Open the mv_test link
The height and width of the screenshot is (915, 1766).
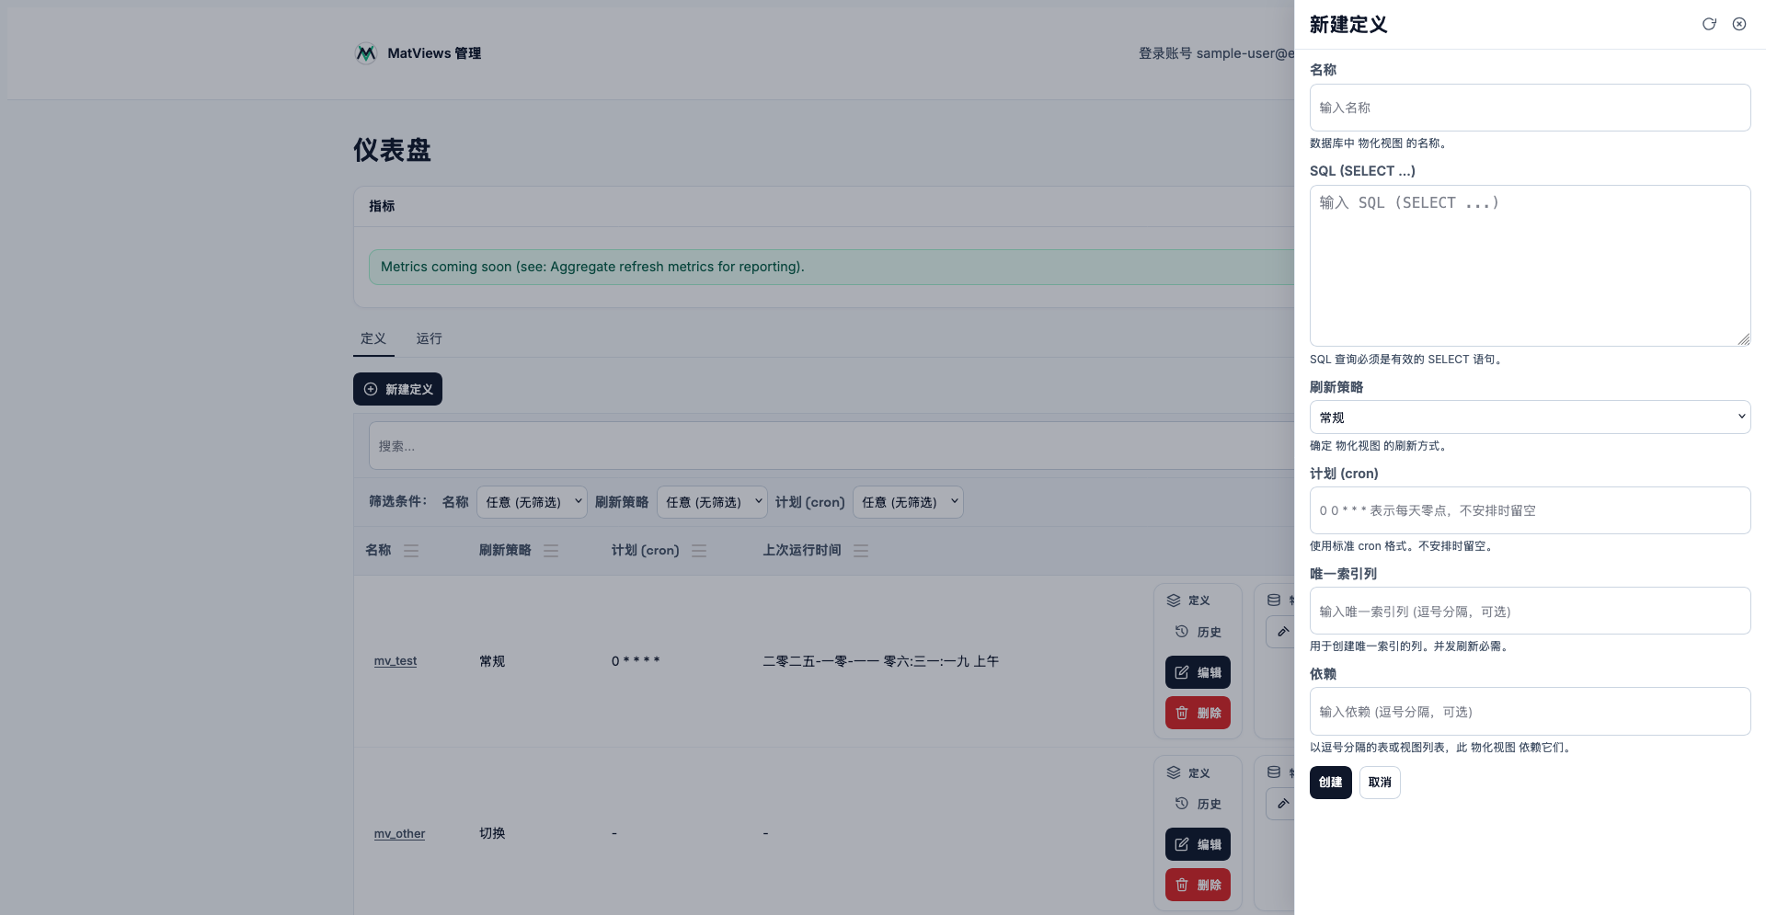(x=396, y=661)
